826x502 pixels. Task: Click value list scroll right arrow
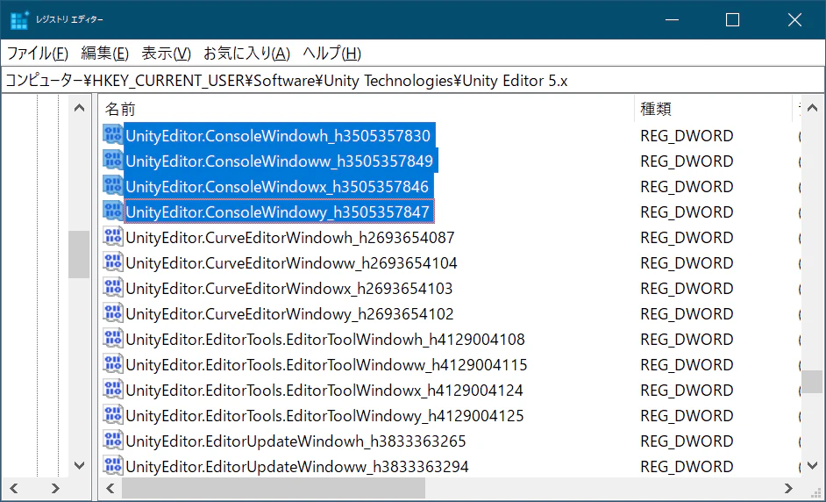tap(788, 488)
